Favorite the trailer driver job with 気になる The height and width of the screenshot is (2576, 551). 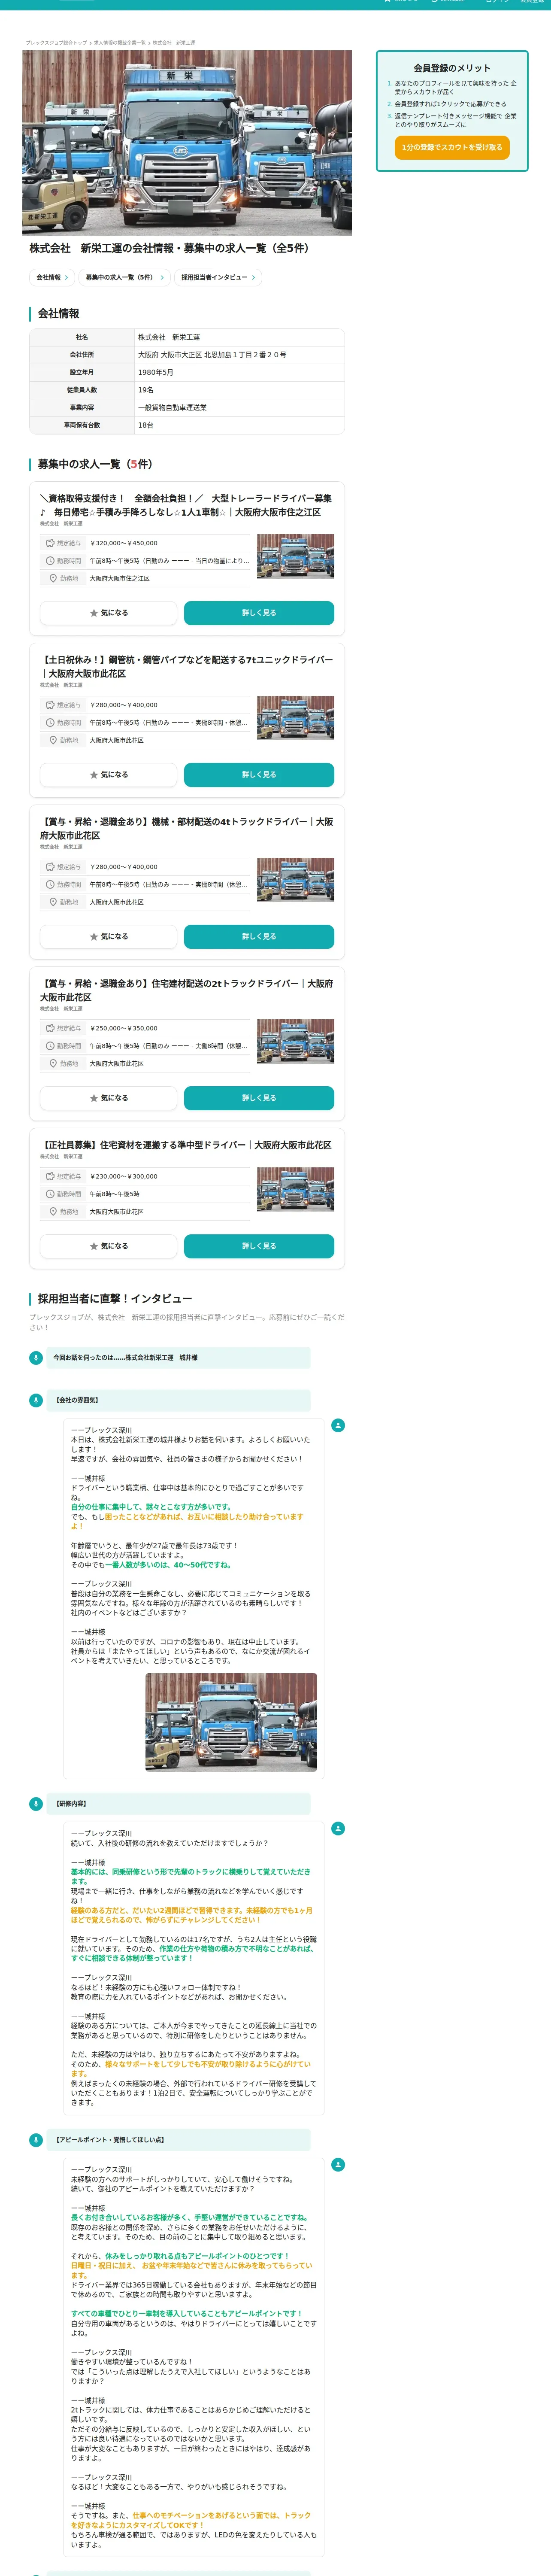[108, 613]
